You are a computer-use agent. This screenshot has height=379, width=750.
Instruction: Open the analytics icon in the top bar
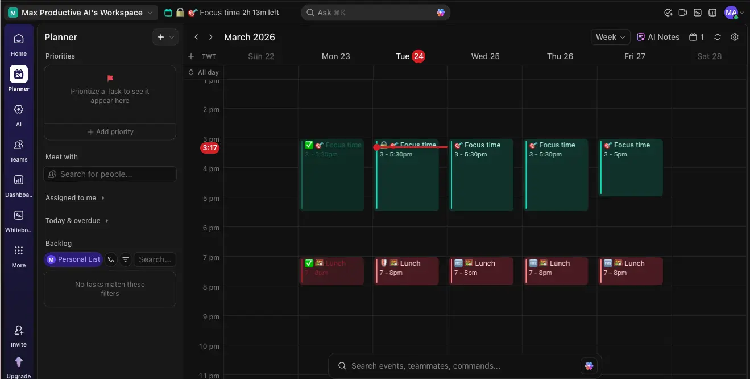pyautogui.click(x=712, y=13)
